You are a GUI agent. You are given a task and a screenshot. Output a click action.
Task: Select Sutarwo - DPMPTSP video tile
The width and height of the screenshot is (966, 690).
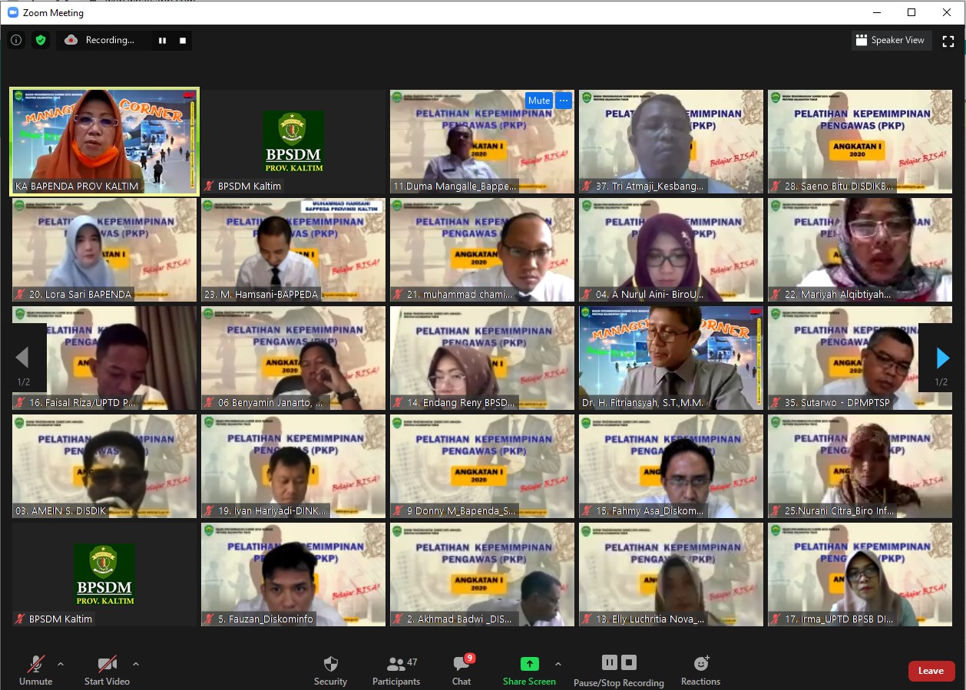860,358
